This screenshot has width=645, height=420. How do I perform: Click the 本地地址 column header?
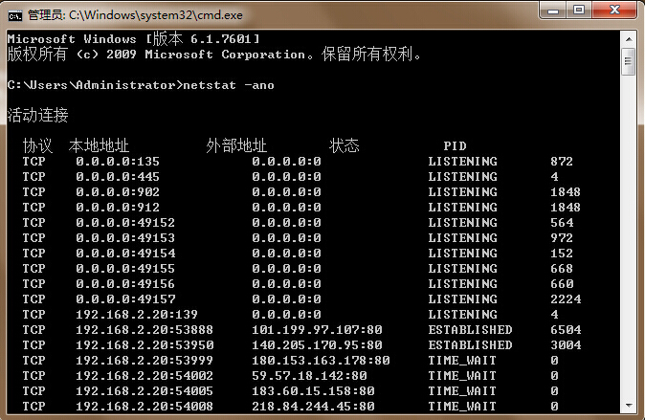tap(99, 146)
